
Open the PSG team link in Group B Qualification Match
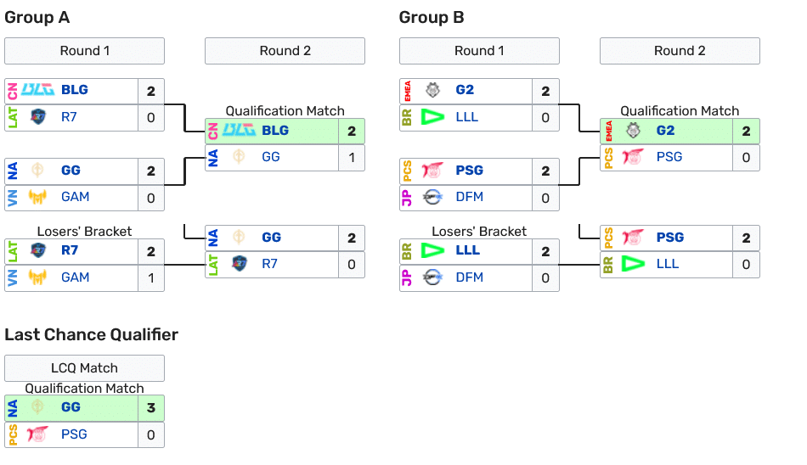(x=669, y=157)
